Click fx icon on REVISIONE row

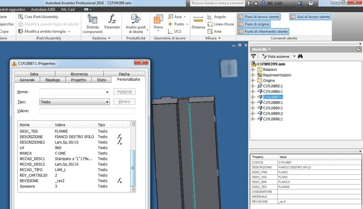pos(119,181)
